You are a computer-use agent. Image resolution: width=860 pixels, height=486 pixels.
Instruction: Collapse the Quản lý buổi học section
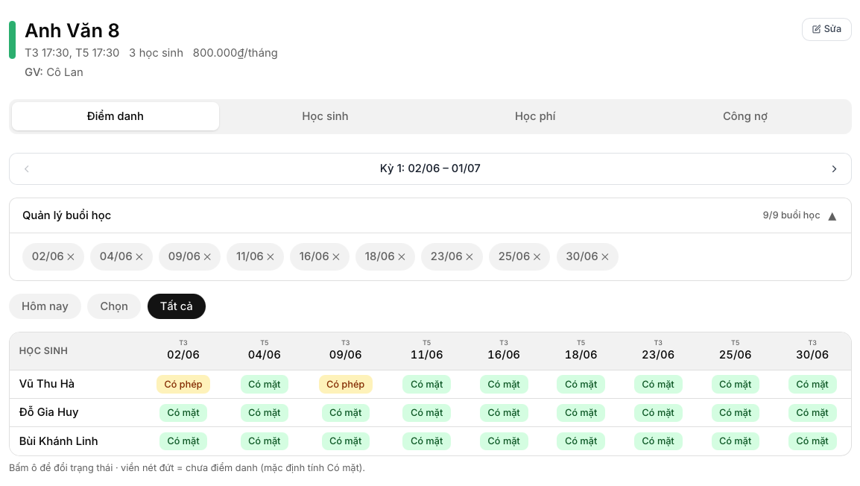(832, 216)
